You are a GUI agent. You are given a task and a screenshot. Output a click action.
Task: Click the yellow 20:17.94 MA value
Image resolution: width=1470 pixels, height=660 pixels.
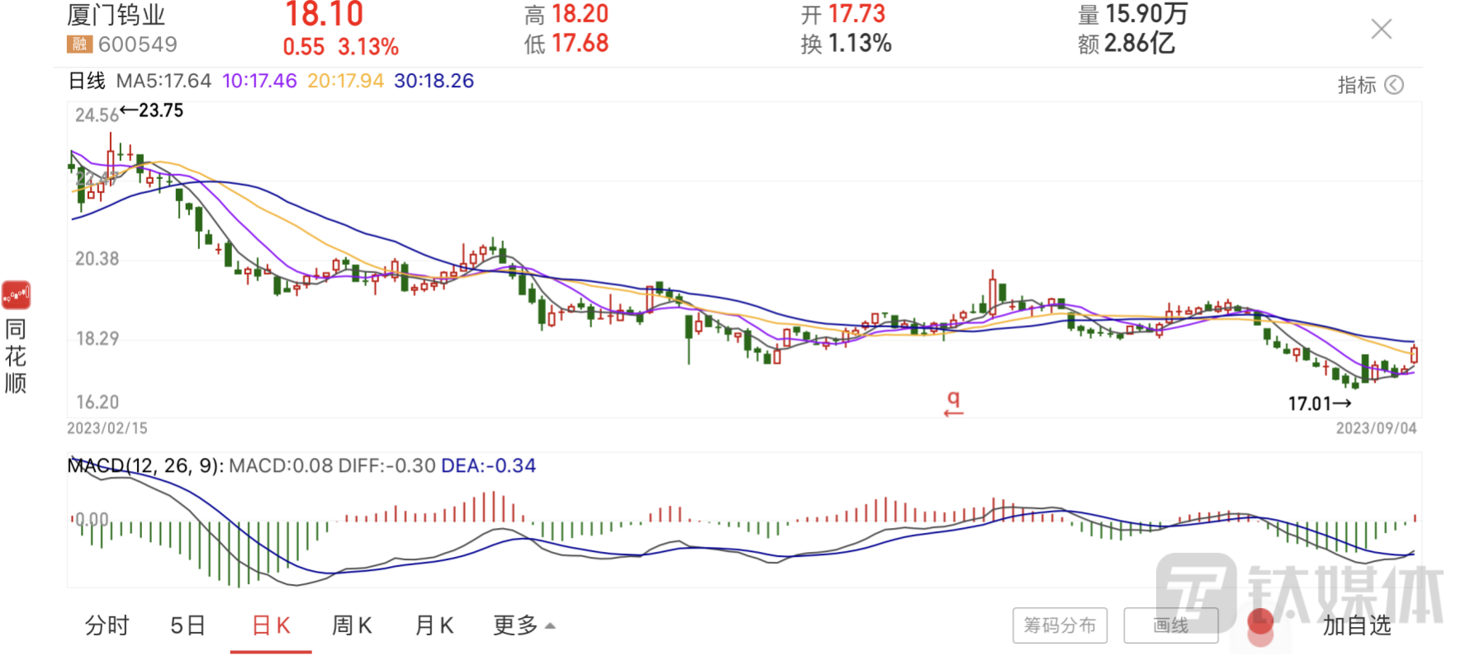tap(345, 81)
